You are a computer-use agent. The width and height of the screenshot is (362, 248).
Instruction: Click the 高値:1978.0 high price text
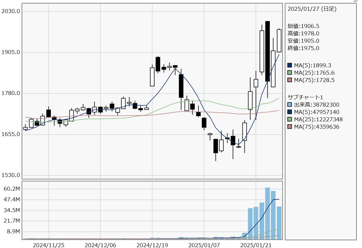coord(303,33)
